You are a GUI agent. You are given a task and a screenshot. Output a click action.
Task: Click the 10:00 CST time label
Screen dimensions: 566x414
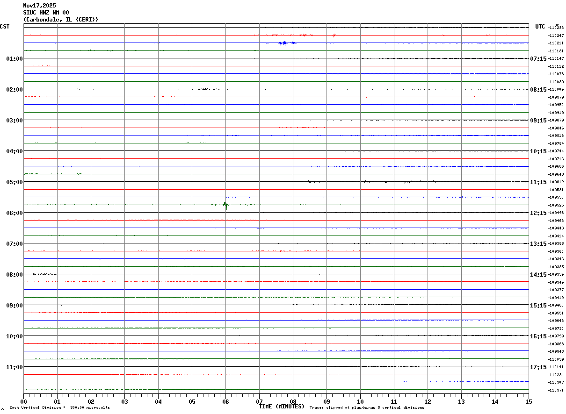[x=15, y=336]
